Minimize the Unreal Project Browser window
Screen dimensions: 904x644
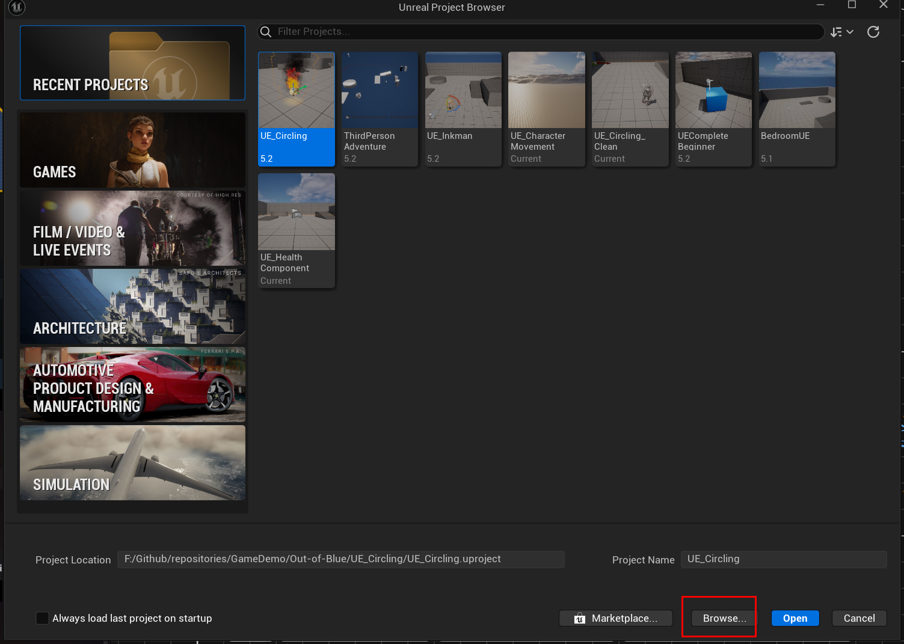[x=820, y=5]
